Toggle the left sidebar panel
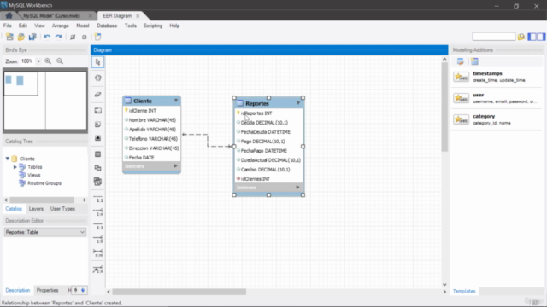Screen dimensions: 547x307 click(532, 37)
